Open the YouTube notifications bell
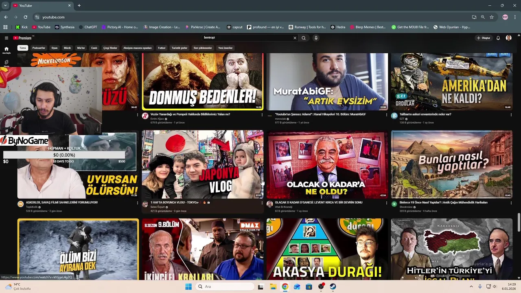 498,38
